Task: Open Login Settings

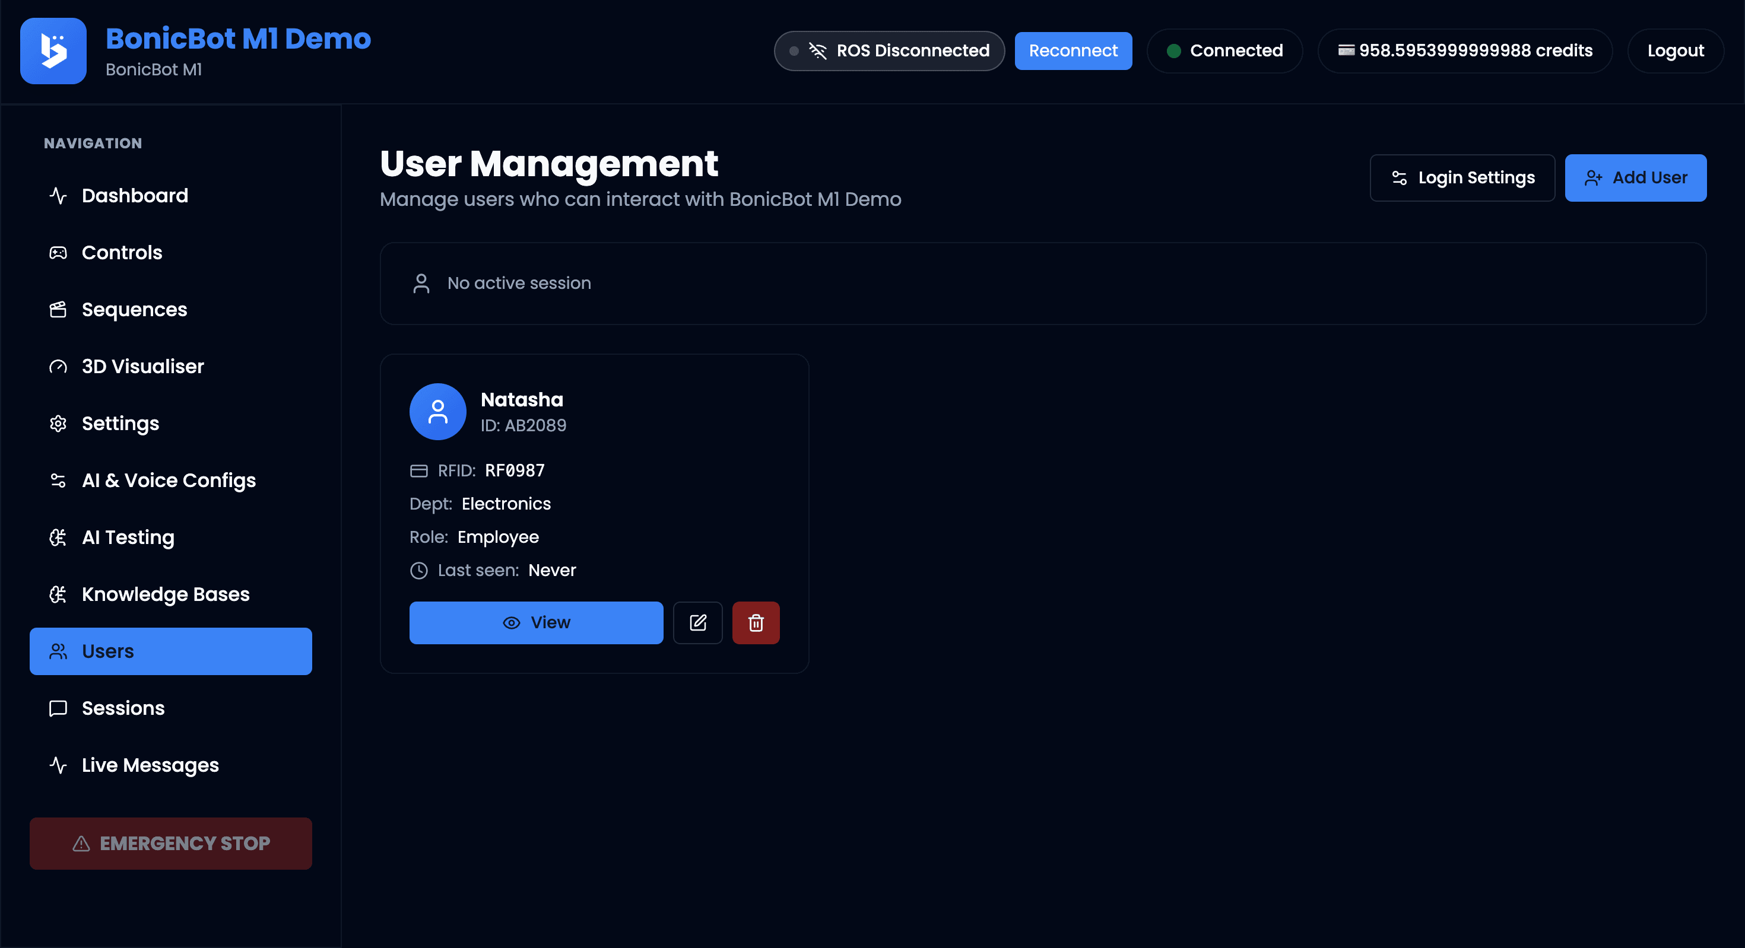Action: (x=1462, y=177)
